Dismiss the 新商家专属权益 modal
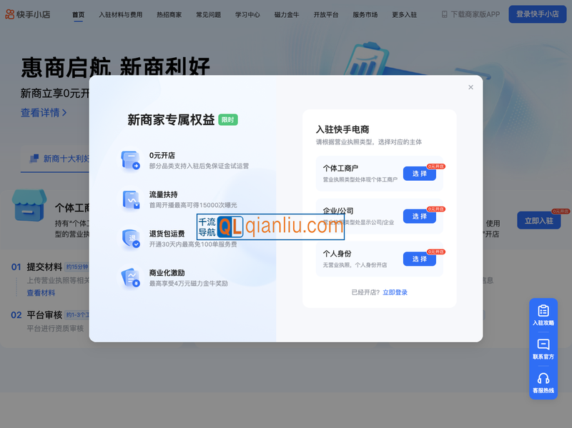The height and width of the screenshot is (428, 572). tap(470, 86)
